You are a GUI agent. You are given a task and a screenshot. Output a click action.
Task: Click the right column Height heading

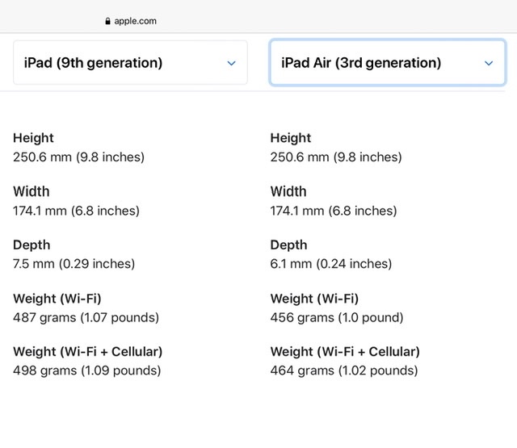click(291, 138)
